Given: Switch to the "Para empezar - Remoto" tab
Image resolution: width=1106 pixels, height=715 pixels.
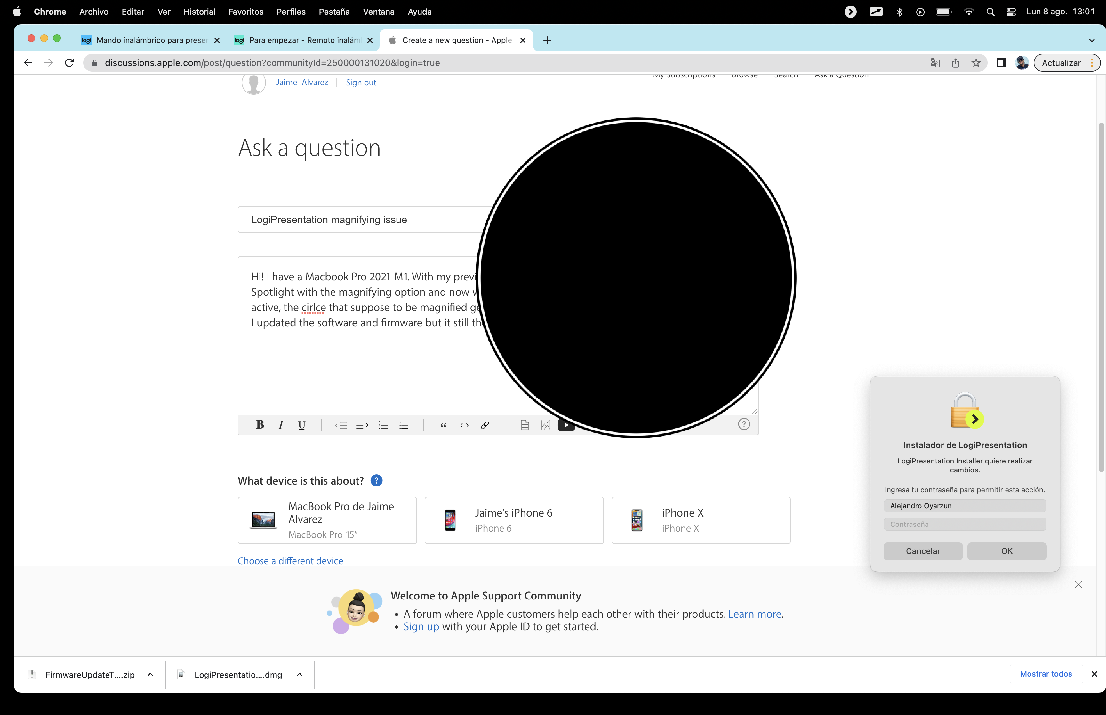Looking at the screenshot, I should tap(303, 40).
